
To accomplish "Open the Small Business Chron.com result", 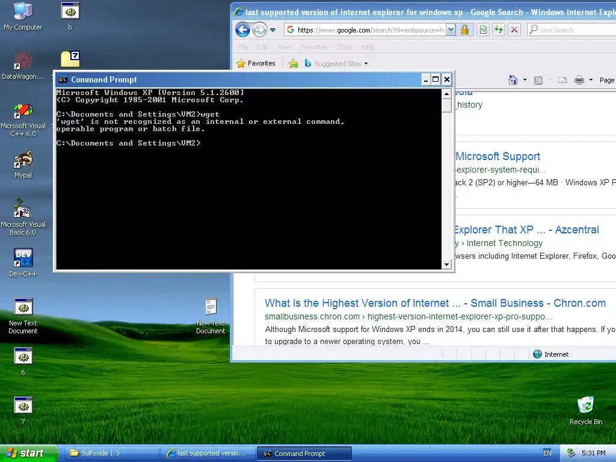I will pos(436,303).
